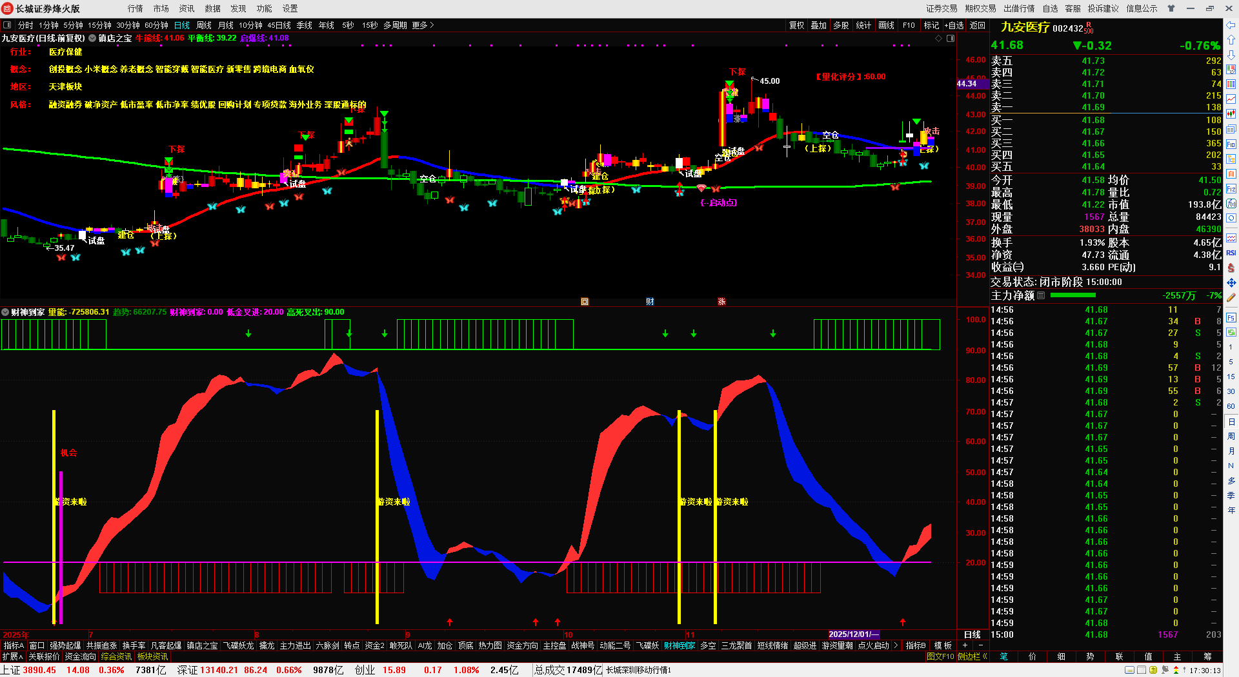Toggle the square box before 分时
Image resolution: width=1239 pixels, height=677 pixels.
coord(7,25)
